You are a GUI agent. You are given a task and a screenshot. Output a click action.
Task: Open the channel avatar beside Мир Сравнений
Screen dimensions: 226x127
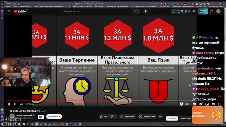click(12, 116)
